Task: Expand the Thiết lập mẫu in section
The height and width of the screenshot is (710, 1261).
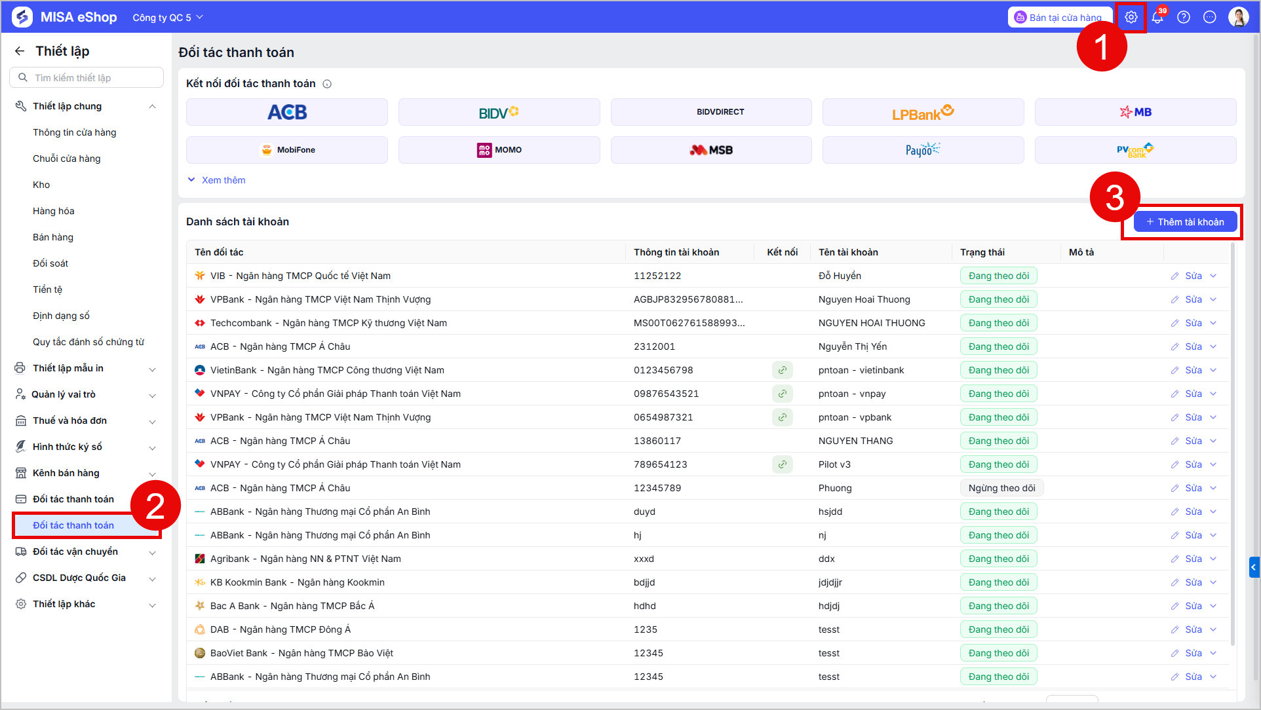Action: (x=152, y=369)
